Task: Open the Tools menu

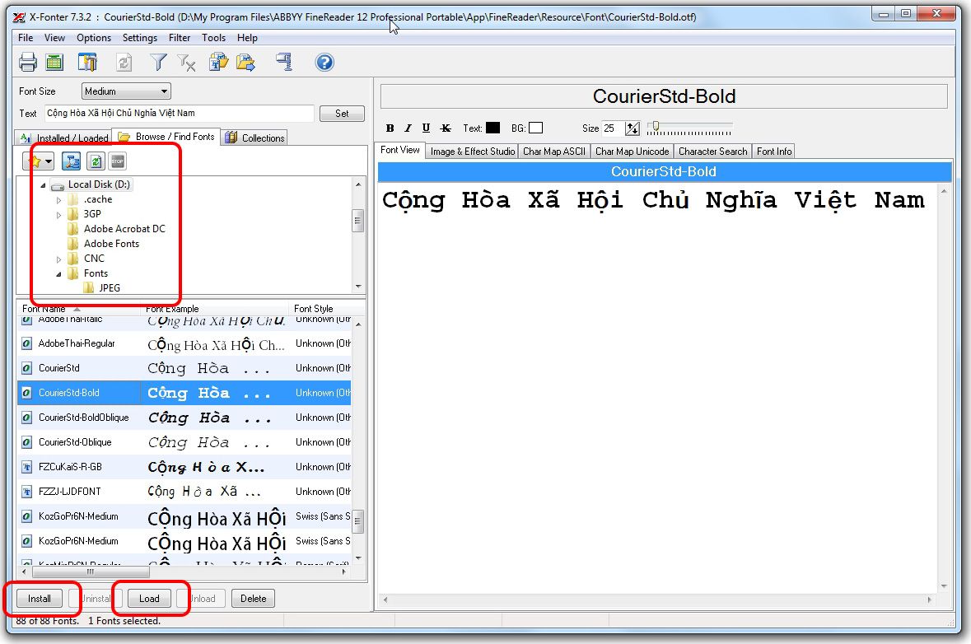Action: pyautogui.click(x=213, y=38)
